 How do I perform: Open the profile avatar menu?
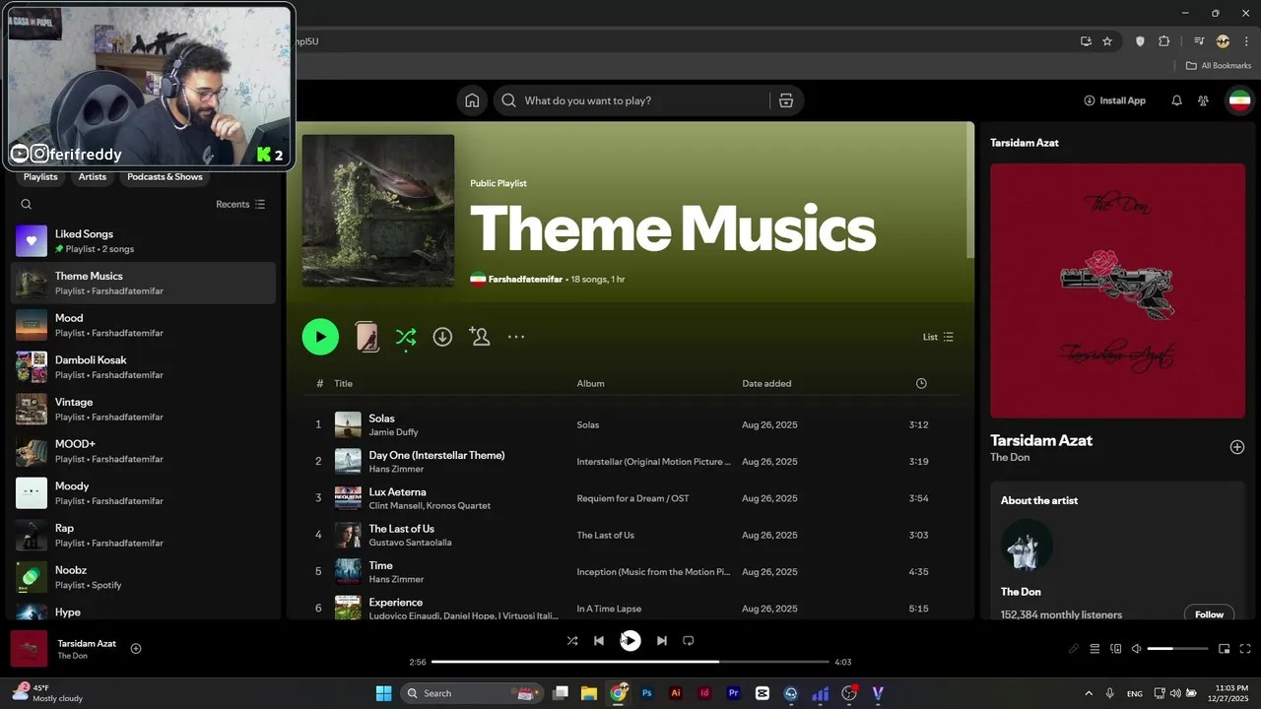pyautogui.click(x=1239, y=100)
